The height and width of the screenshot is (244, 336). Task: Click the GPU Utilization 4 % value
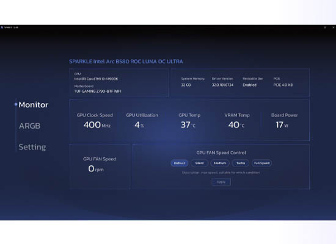pyautogui.click(x=139, y=125)
